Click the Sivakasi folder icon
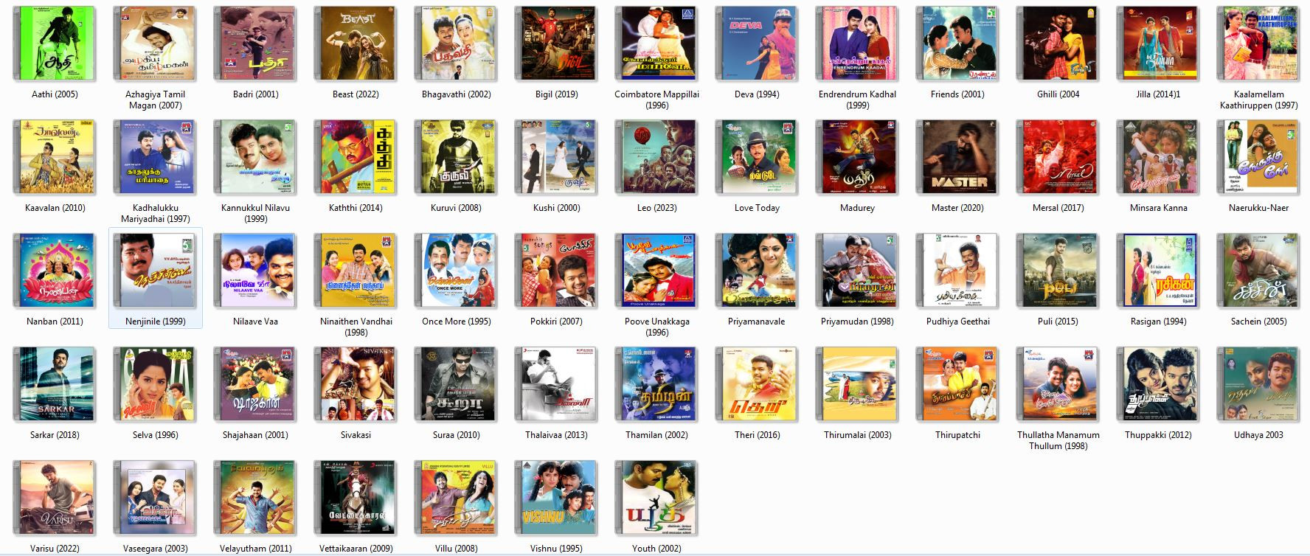 pos(356,385)
